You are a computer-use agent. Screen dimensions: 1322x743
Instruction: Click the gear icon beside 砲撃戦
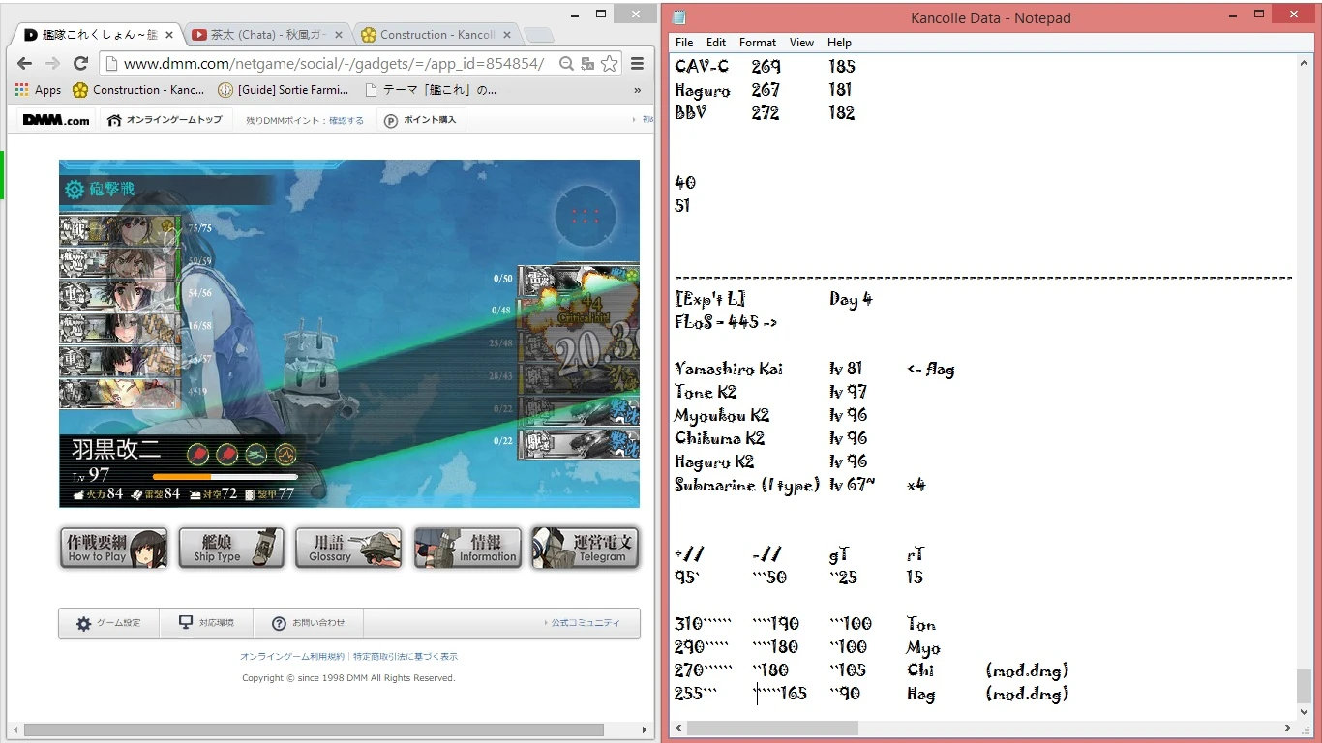click(x=74, y=190)
